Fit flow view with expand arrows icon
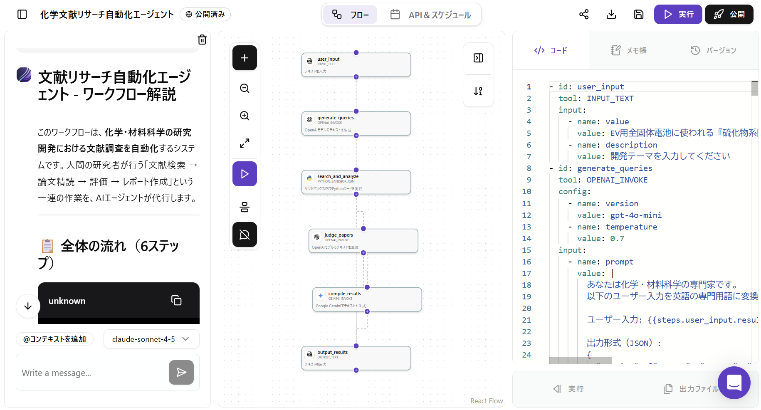This screenshot has height=410, width=761. coord(245,143)
